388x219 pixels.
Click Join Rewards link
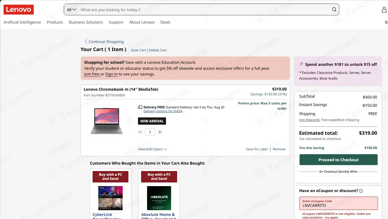[310, 120]
